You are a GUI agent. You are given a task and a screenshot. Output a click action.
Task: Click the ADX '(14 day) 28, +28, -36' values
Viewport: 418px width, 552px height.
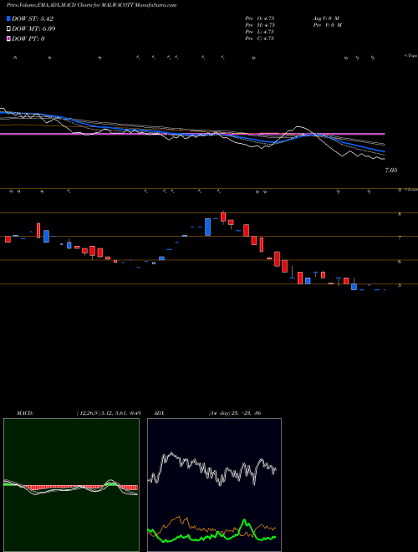coord(235,413)
